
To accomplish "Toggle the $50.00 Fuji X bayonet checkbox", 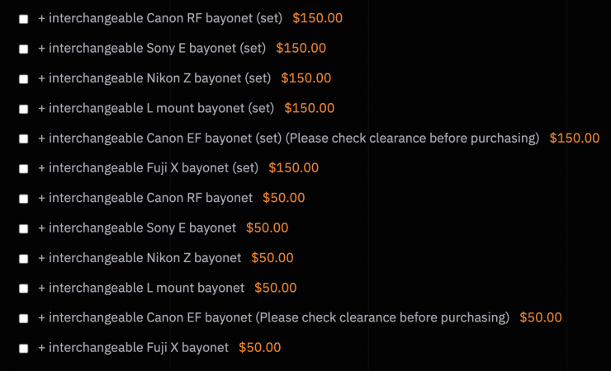I will point(23,349).
